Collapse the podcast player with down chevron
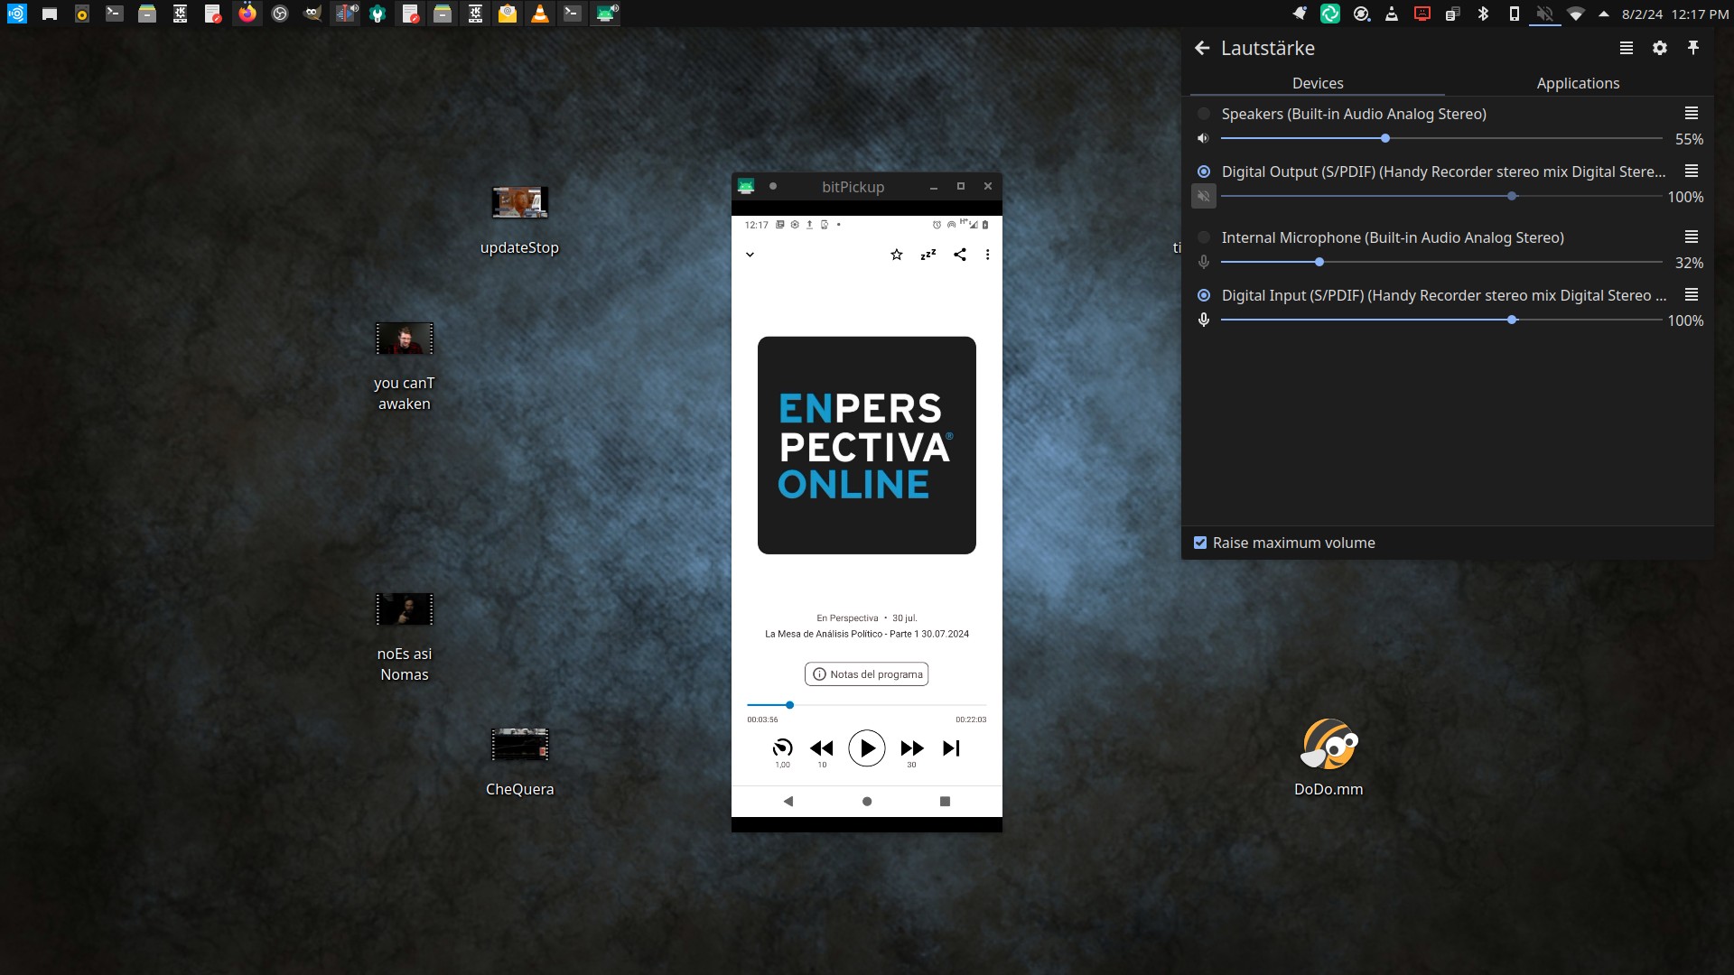The image size is (1734, 975). (x=750, y=255)
